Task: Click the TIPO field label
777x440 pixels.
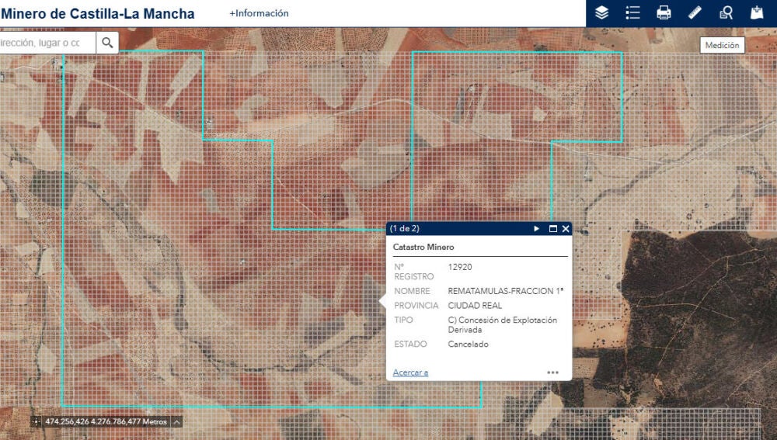Action: (x=403, y=320)
